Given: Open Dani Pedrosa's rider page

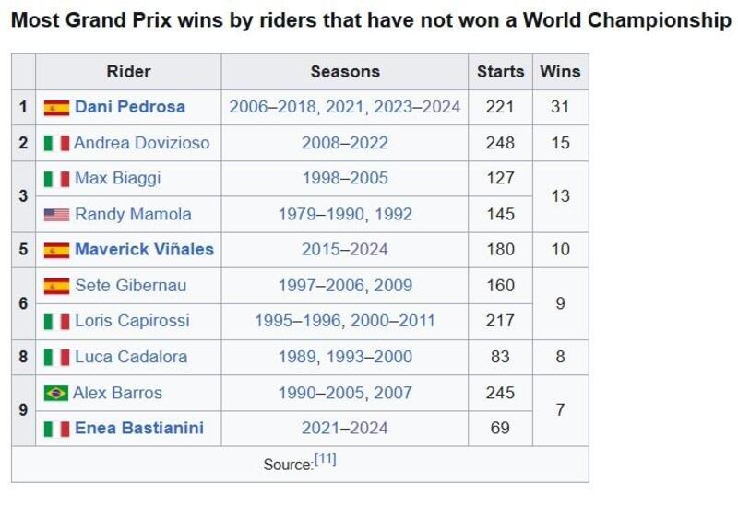Looking at the screenshot, I should [x=129, y=107].
